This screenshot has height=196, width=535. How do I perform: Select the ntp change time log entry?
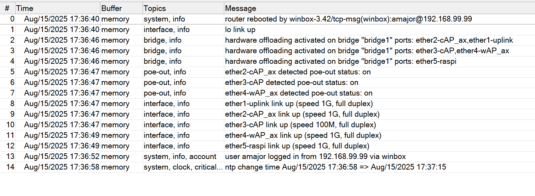(335, 167)
